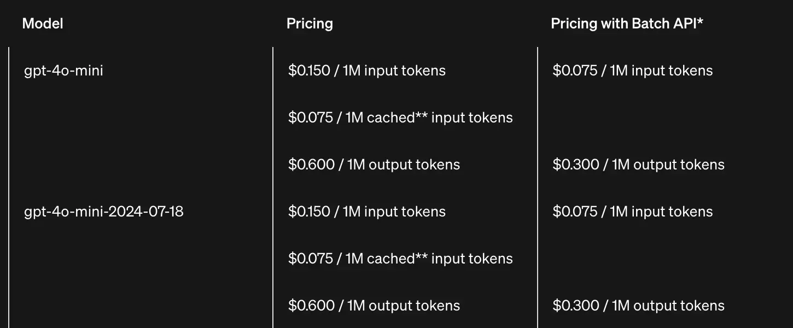This screenshot has width=793, height=328.
Task: Click the empty batch cell beside first cached row
Action: tap(665, 118)
